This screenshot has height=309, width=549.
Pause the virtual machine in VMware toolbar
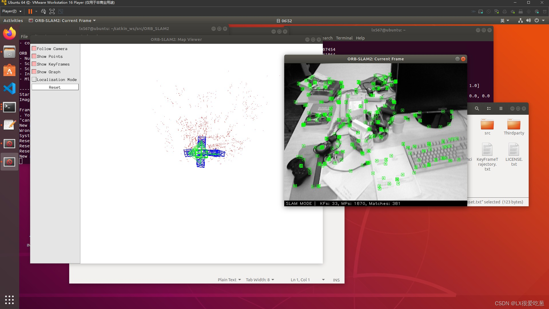30,11
